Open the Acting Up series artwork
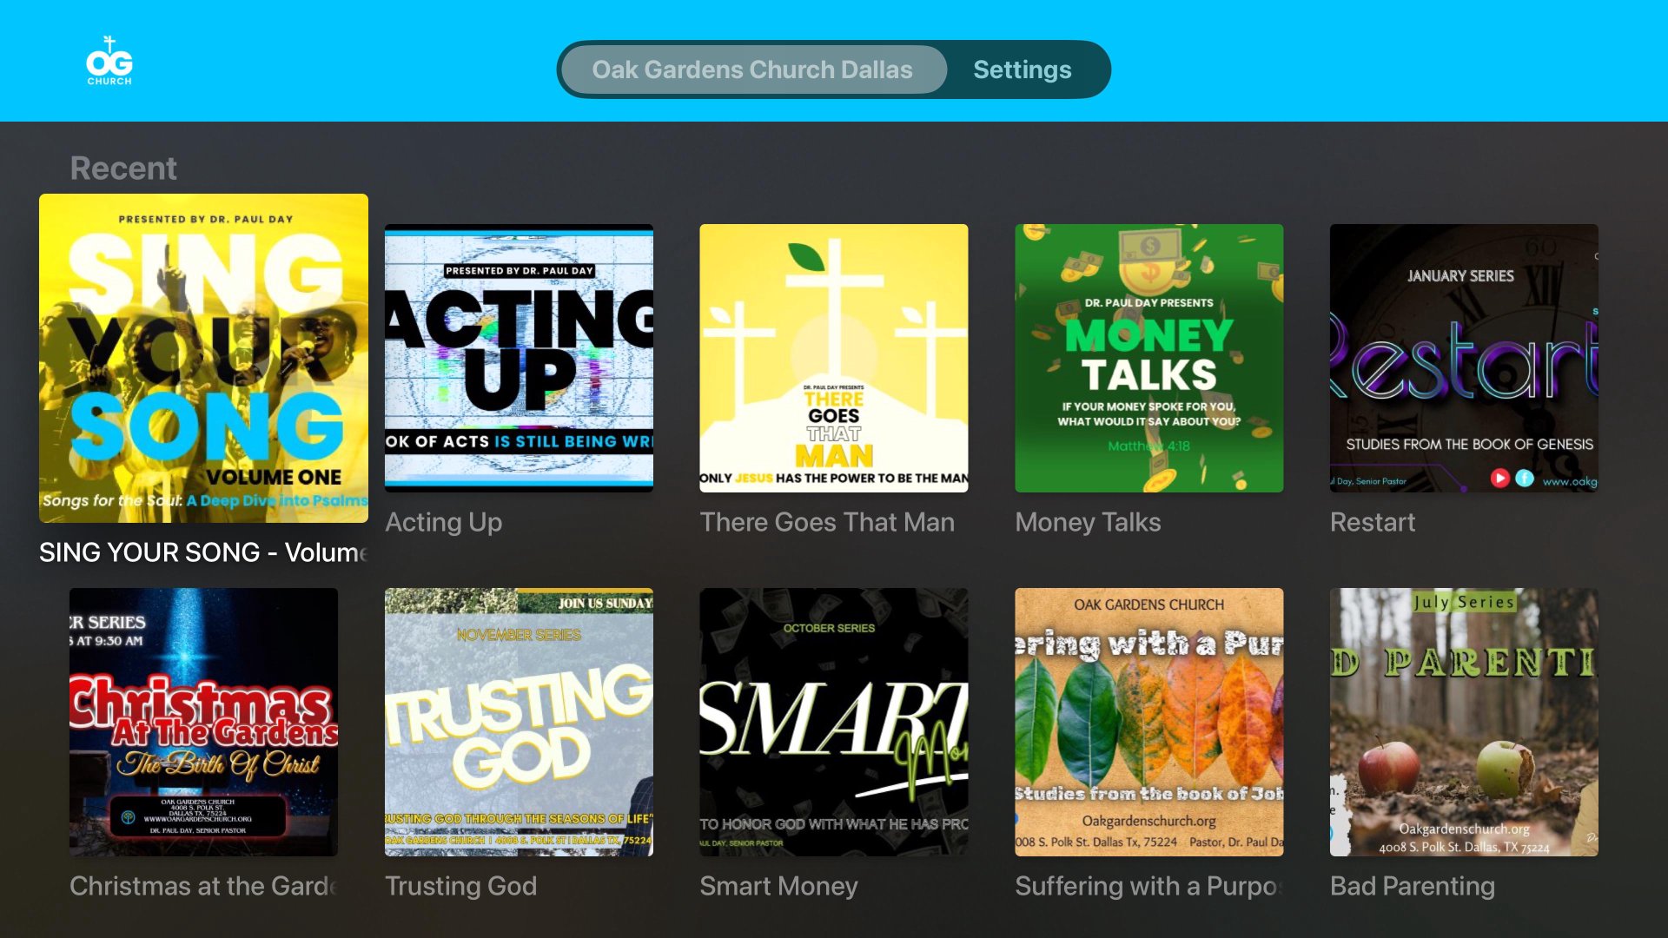Screen dimensions: 1668x938 pos(519,358)
